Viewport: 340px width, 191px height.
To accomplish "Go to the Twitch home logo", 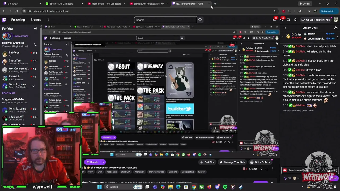I will click(4, 20).
